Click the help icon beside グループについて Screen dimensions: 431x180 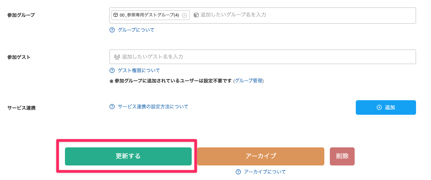click(112, 30)
